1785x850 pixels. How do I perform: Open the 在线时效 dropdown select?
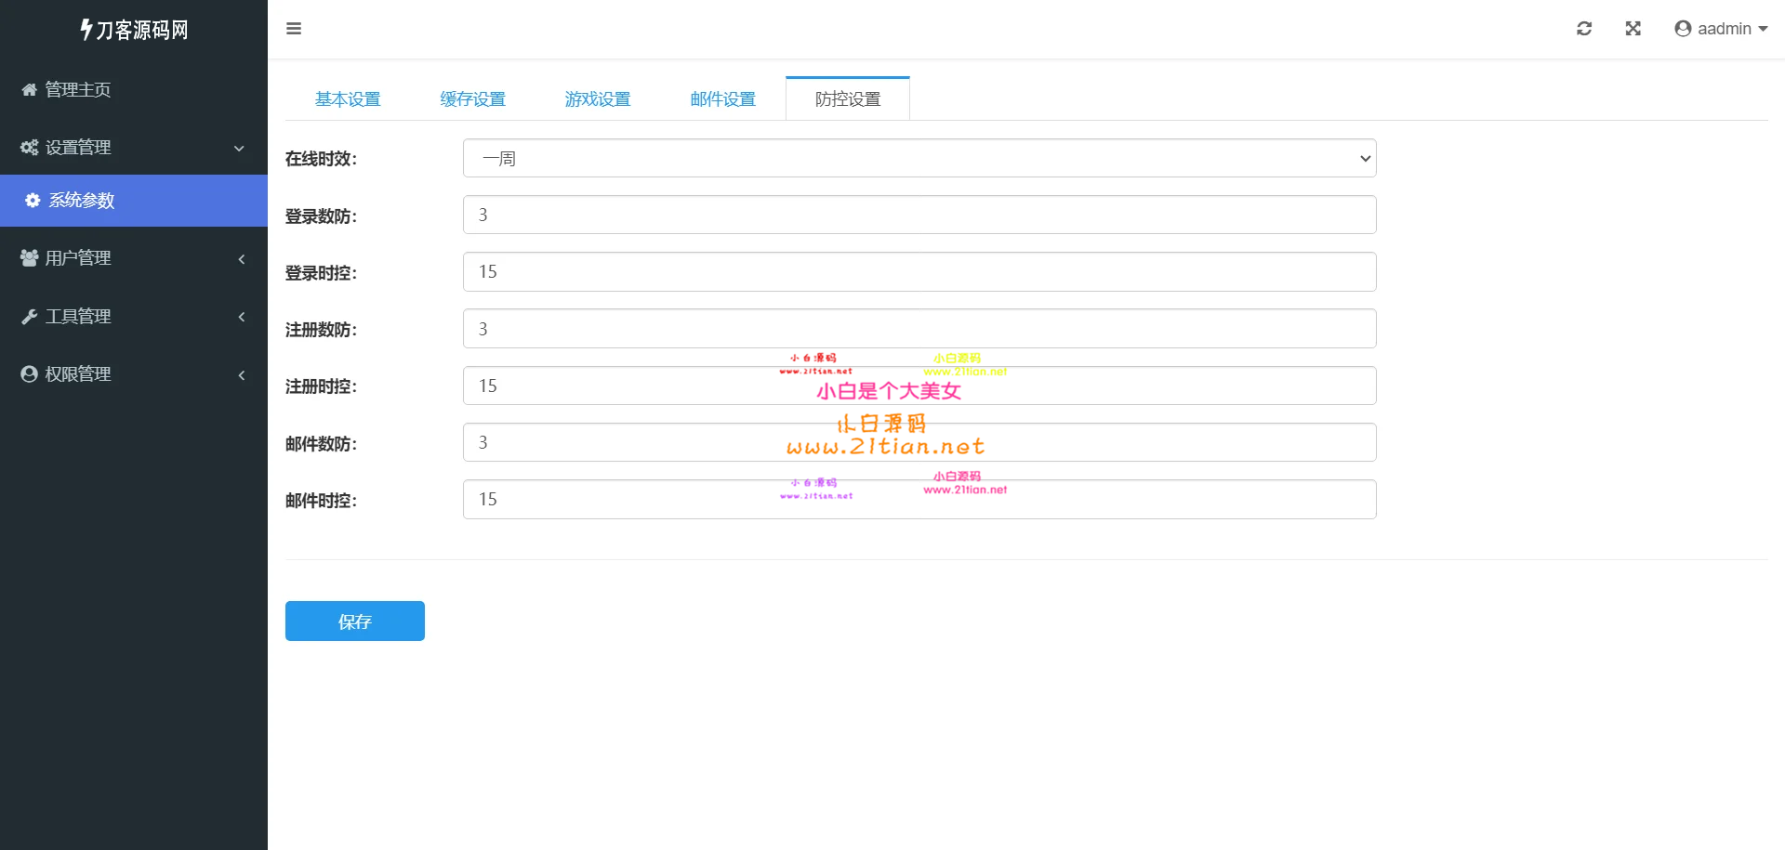[x=919, y=159]
